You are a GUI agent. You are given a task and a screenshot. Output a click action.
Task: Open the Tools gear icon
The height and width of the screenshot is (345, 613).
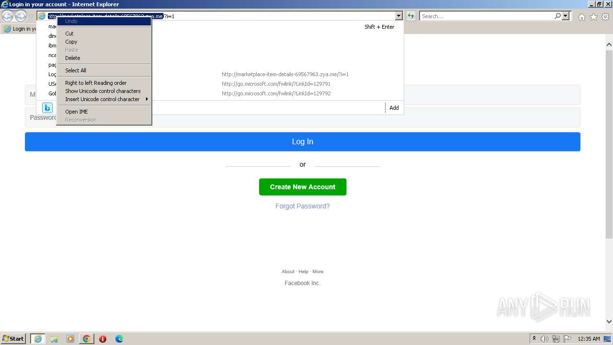coord(605,17)
